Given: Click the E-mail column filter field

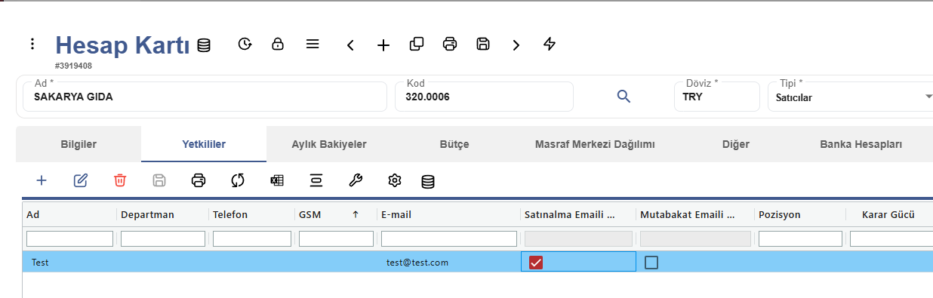Looking at the screenshot, I should point(448,239).
